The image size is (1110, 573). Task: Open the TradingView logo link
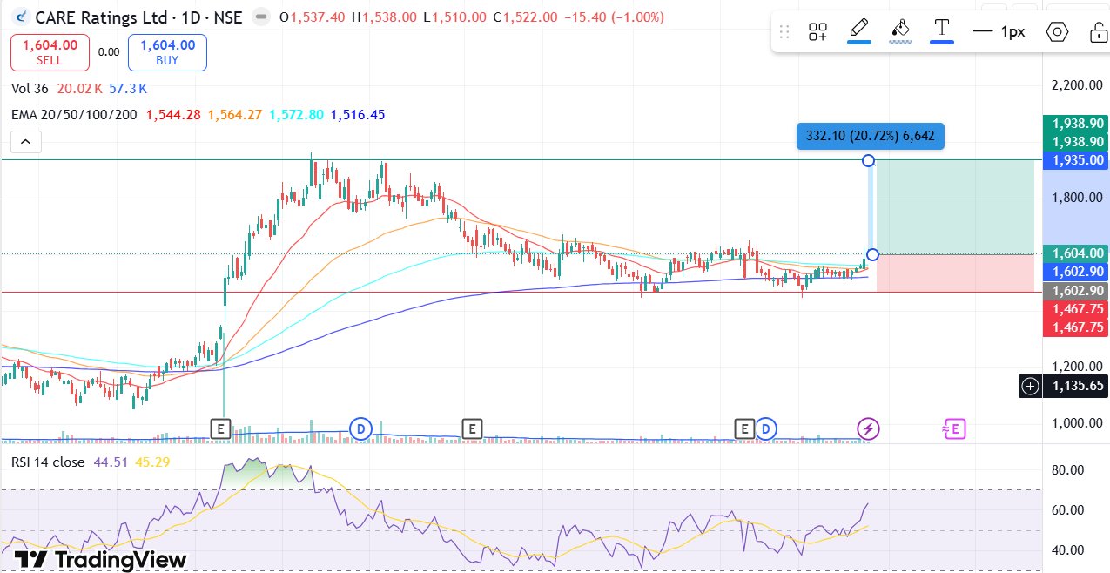[100, 559]
